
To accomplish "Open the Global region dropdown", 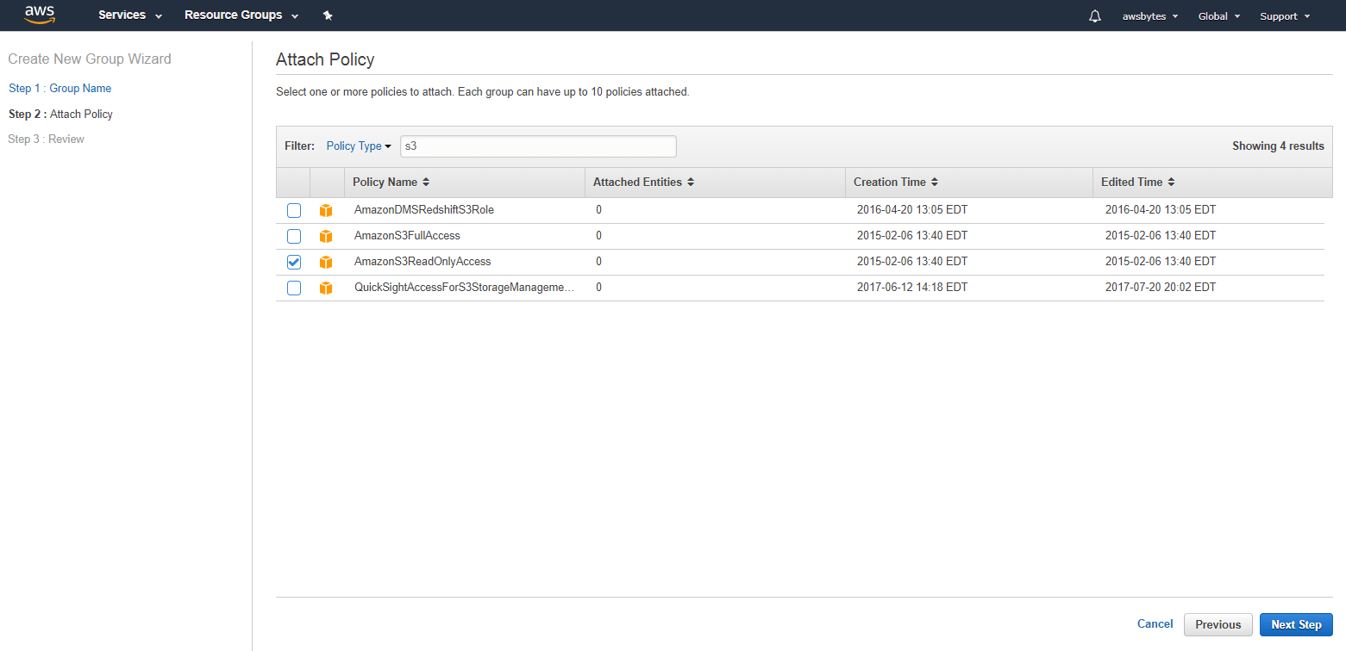I will pyautogui.click(x=1219, y=16).
